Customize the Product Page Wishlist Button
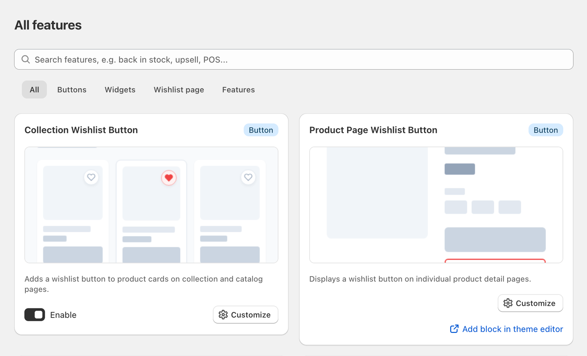587x356 pixels. point(530,303)
